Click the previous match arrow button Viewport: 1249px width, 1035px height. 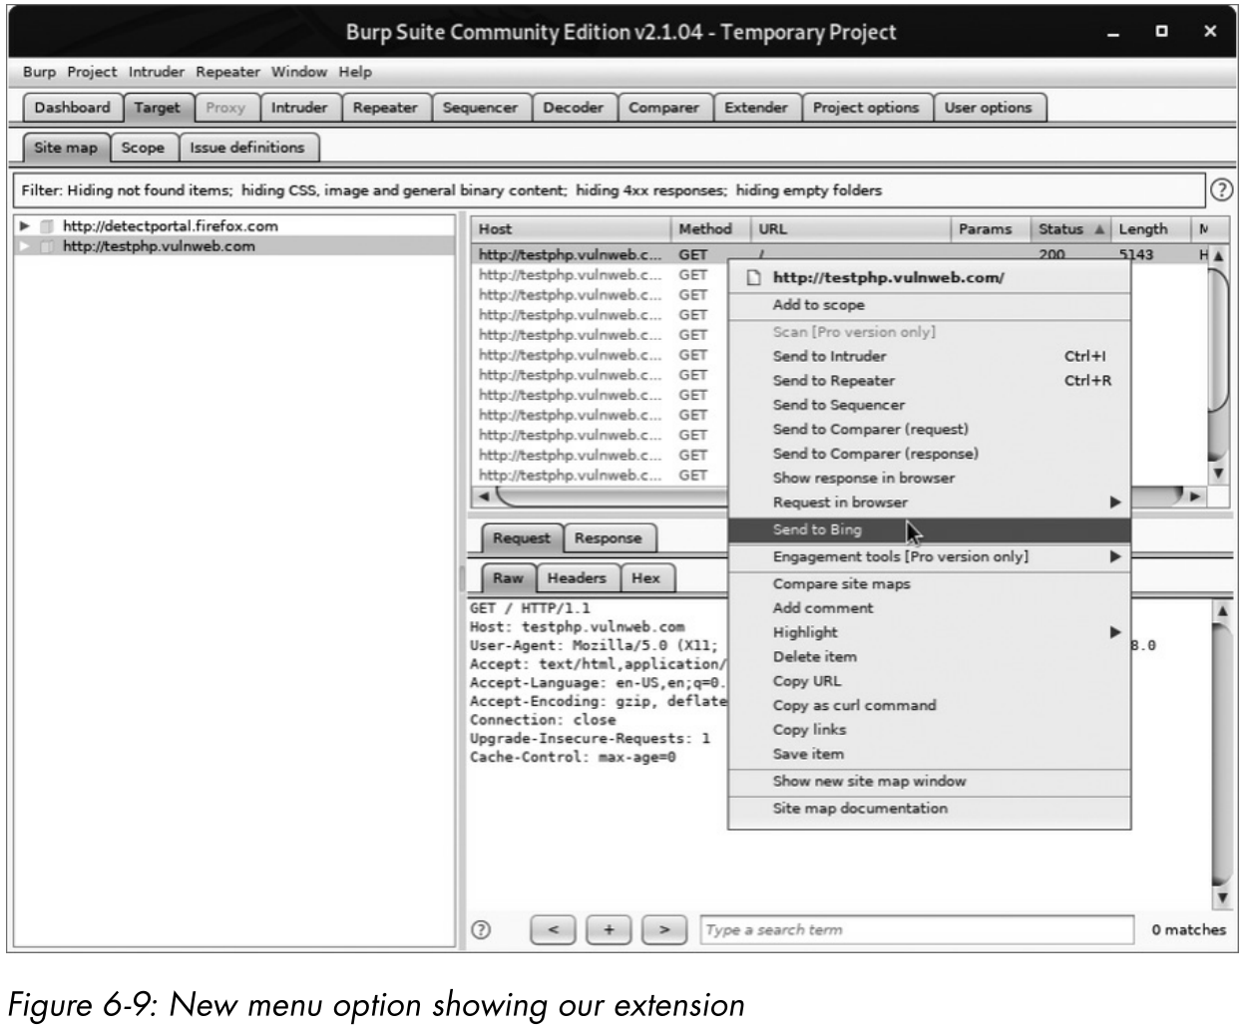coord(554,929)
